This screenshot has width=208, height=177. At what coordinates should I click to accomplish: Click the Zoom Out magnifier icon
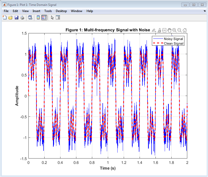click(x=179, y=30)
